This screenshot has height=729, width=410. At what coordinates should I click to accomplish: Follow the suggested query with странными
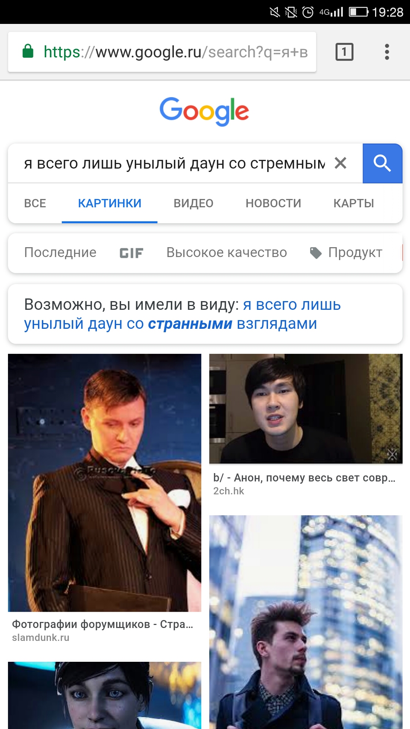pyautogui.click(x=183, y=314)
